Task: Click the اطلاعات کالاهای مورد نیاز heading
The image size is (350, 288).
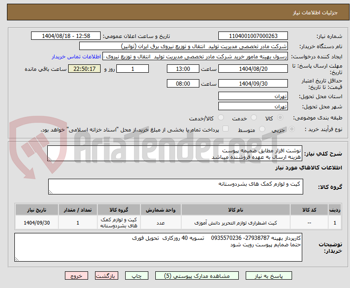Action: click(x=308, y=168)
